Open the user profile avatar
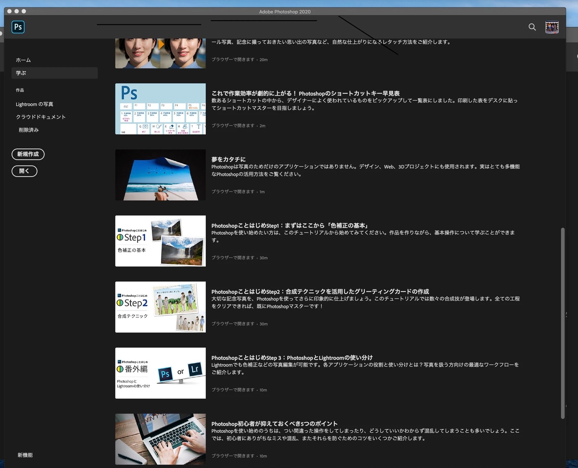 tap(552, 27)
